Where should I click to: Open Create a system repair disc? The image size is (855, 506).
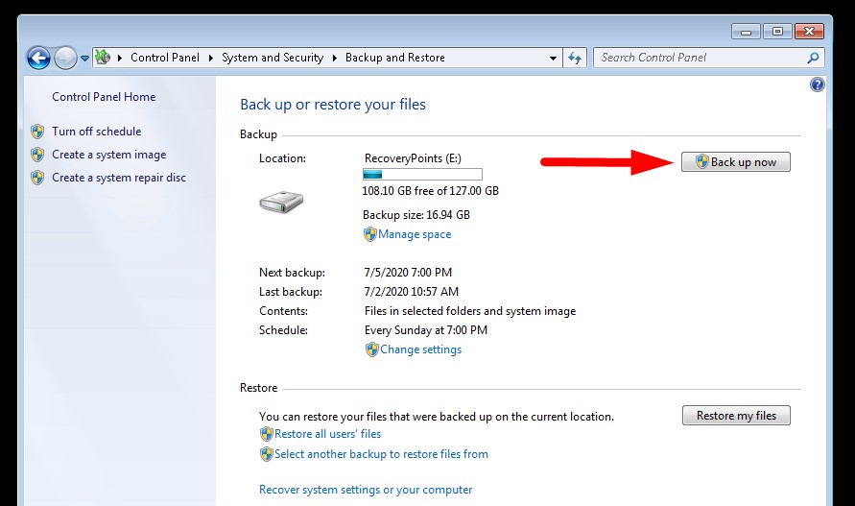(119, 178)
